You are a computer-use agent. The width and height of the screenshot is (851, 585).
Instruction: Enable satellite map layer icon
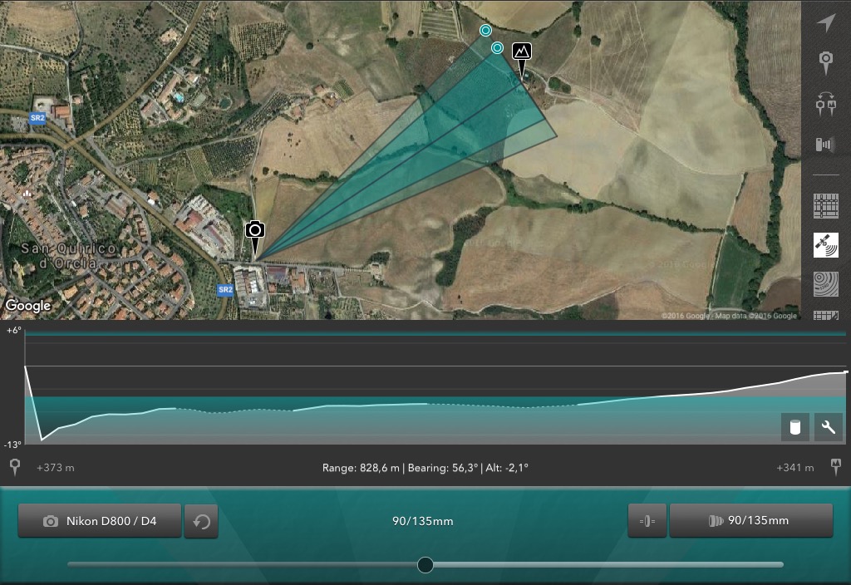tap(825, 245)
